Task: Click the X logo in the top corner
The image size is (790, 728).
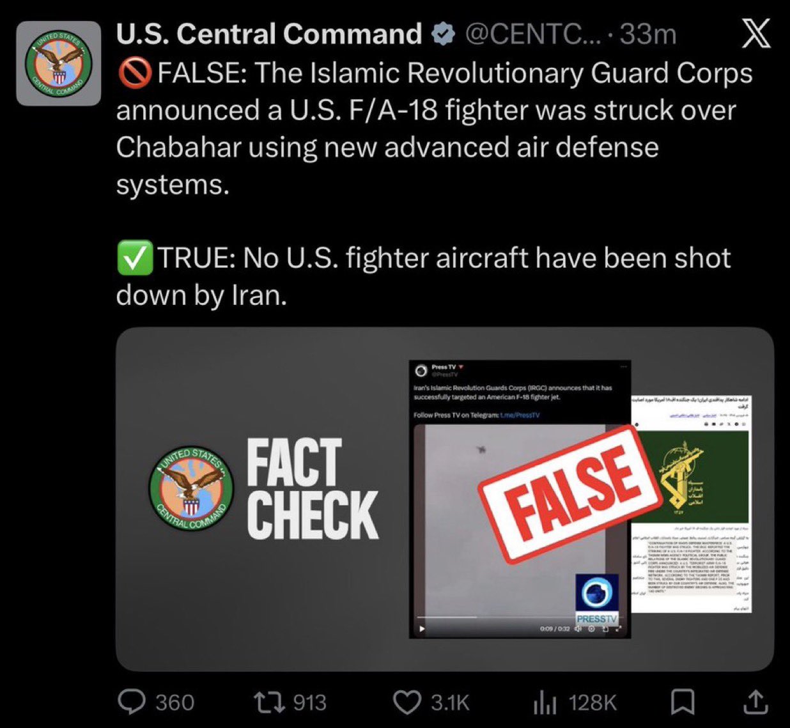Action: [x=755, y=34]
